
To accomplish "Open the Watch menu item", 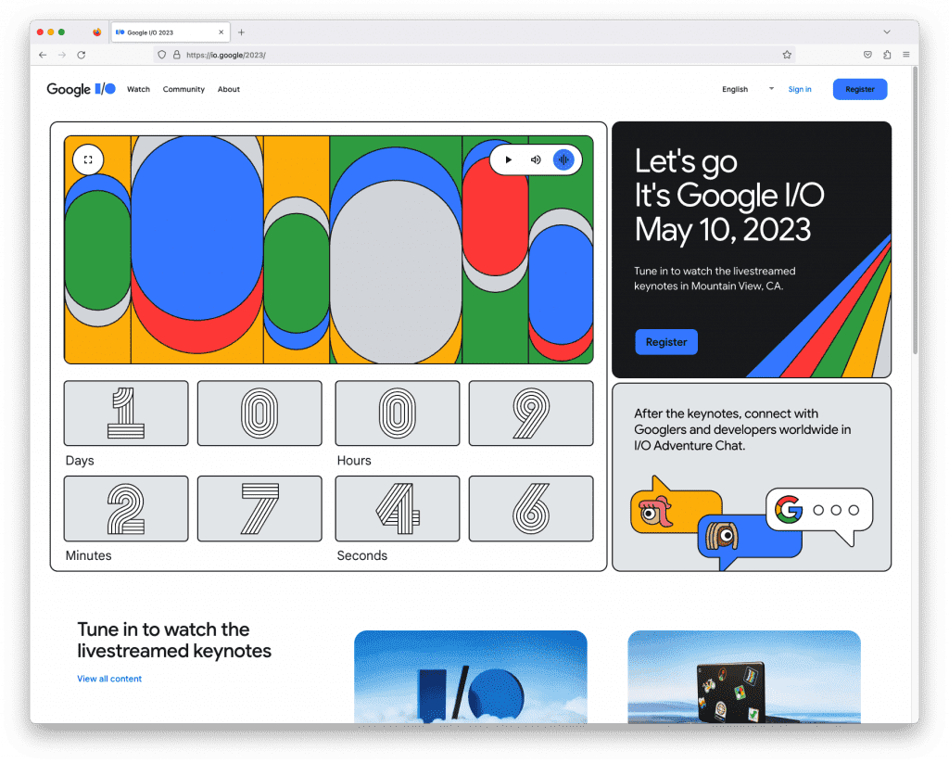I will [138, 90].
